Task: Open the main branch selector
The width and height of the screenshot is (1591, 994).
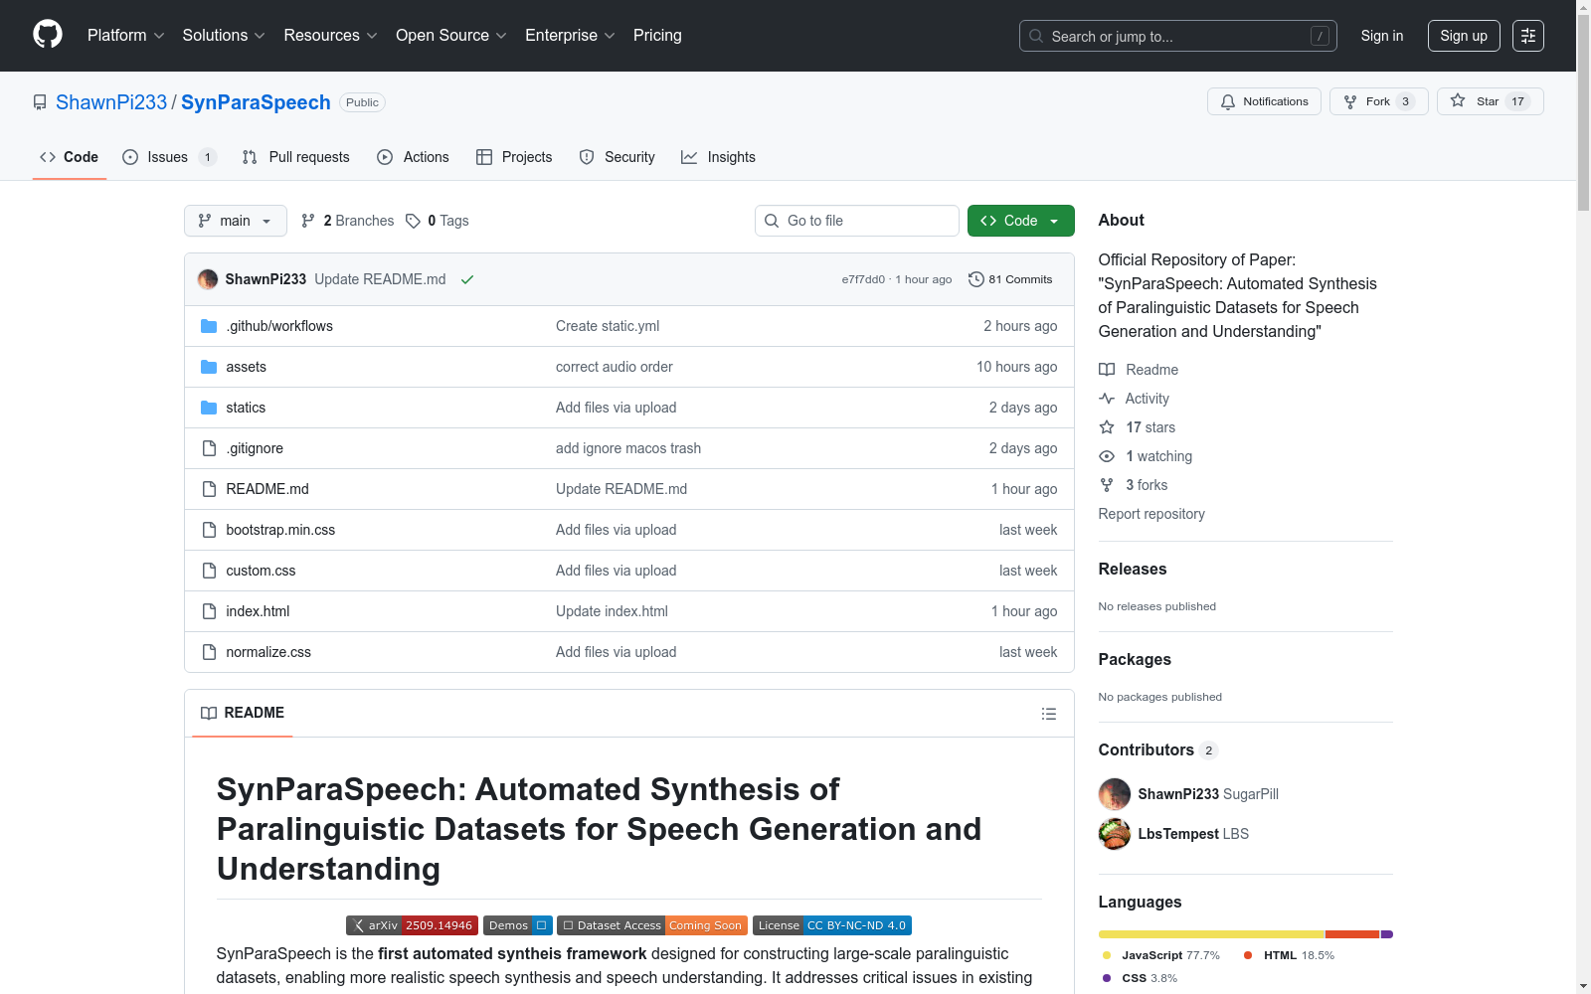Action: point(236,221)
